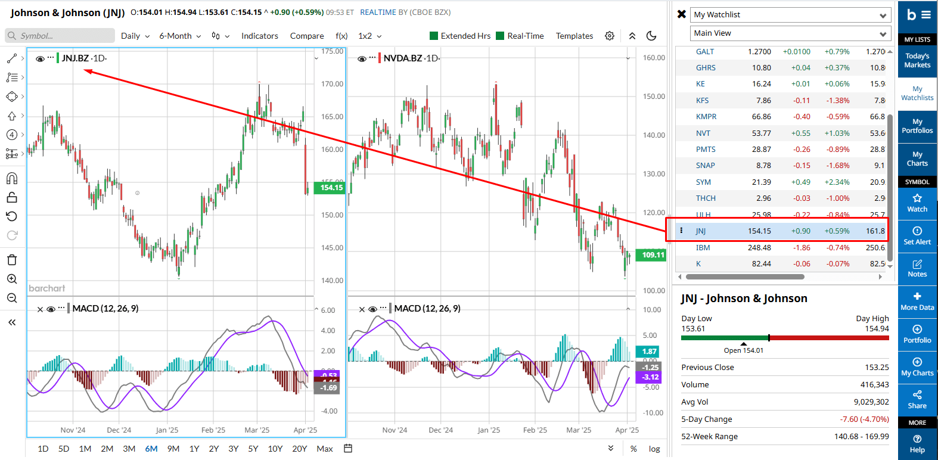Viewport: 938px width, 460px height.
Task: Switch to dark mode moon icon
Action: [651, 36]
